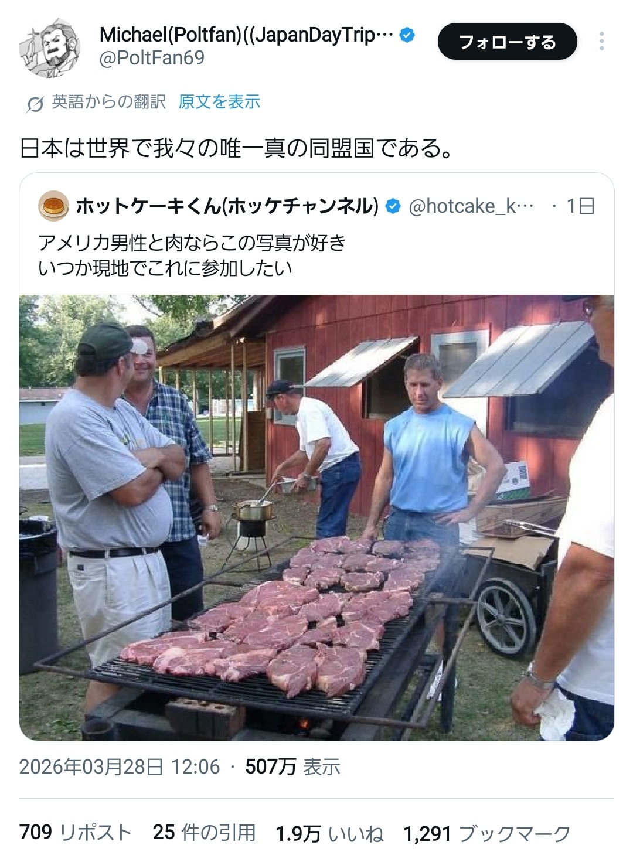Viewport: 633px width, 862px height.
Task: Open the @hotcake_k handle in the quoted tweet
Action: click(471, 206)
